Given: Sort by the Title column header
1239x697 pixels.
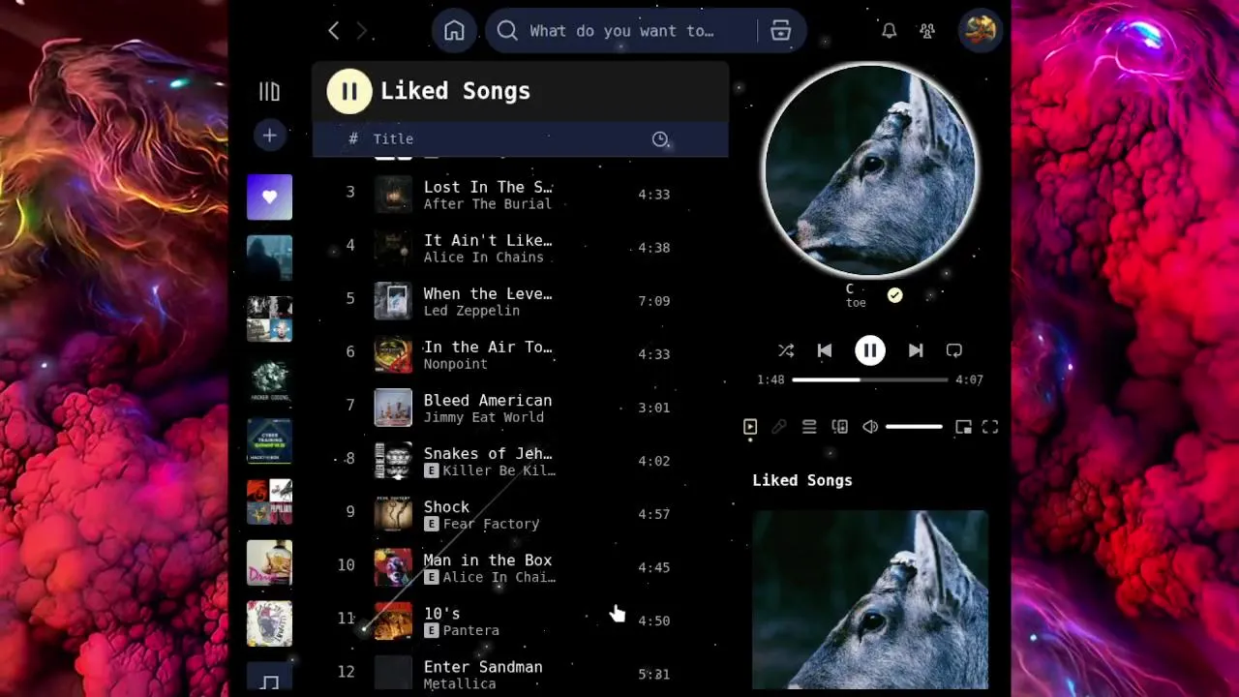Looking at the screenshot, I should click(393, 139).
